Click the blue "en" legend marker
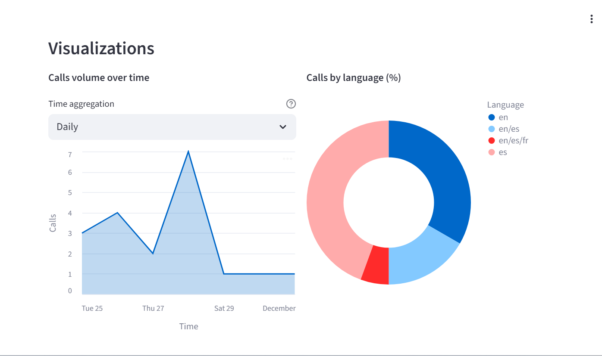The image size is (602, 356). 492,117
